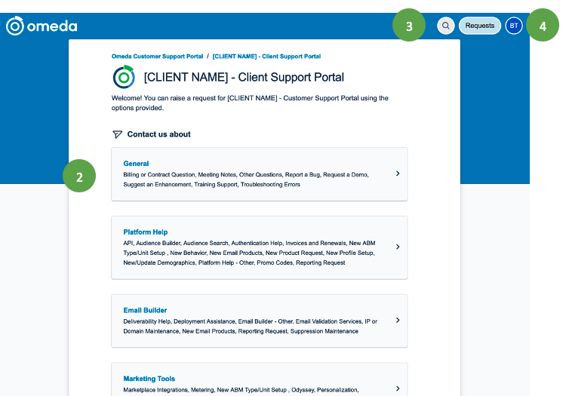
Task: Open search with the magnifier icon
Action: (446, 26)
